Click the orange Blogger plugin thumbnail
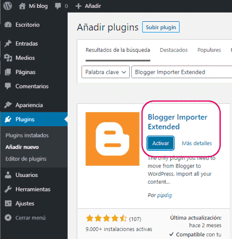Screen dimensions: 232x239 pos(112,139)
